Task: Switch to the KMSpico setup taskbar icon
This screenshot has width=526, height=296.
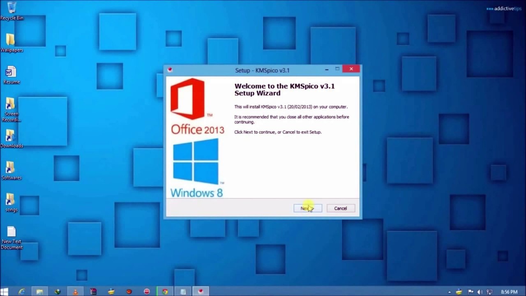Action: coord(201,292)
